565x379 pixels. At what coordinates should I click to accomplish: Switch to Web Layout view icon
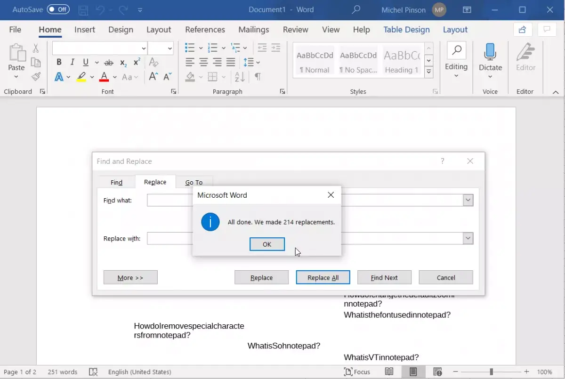tap(437, 372)
